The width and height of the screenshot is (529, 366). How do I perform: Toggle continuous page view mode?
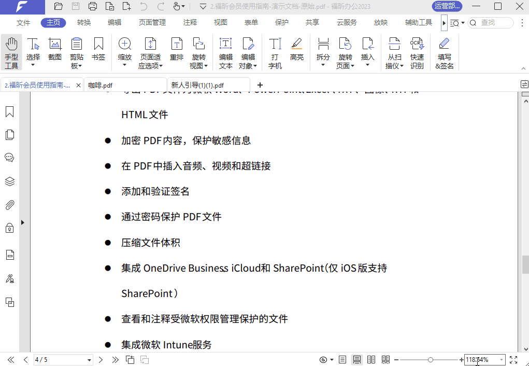click(357, 359)
